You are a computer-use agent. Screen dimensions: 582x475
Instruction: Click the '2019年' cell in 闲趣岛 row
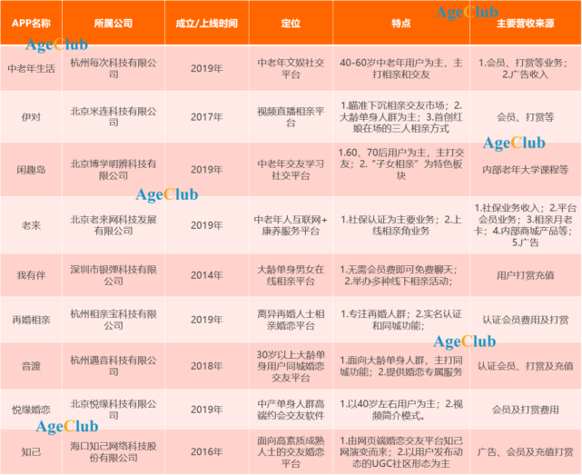(x=207, y=169)
